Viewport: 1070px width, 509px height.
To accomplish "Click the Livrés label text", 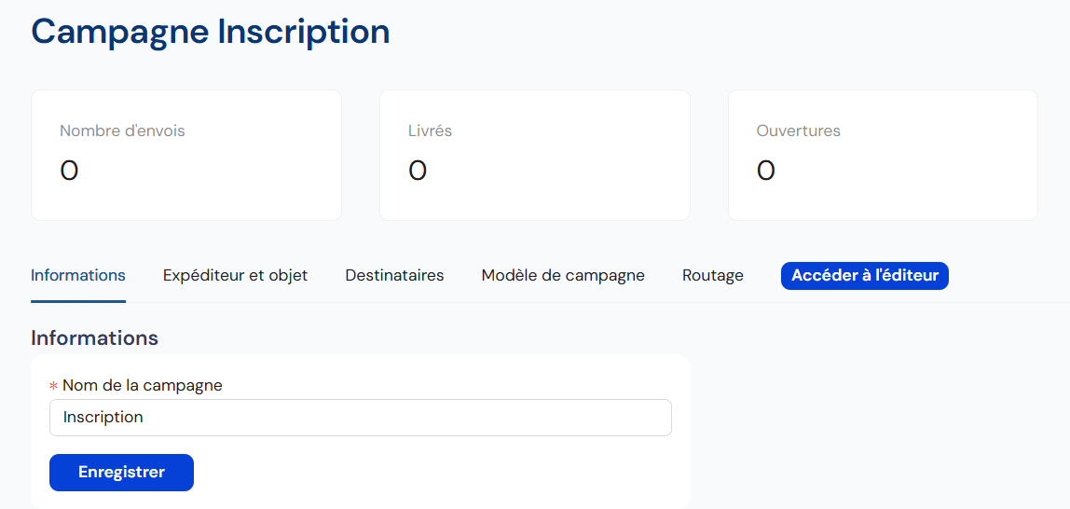I will pos(430,131).
